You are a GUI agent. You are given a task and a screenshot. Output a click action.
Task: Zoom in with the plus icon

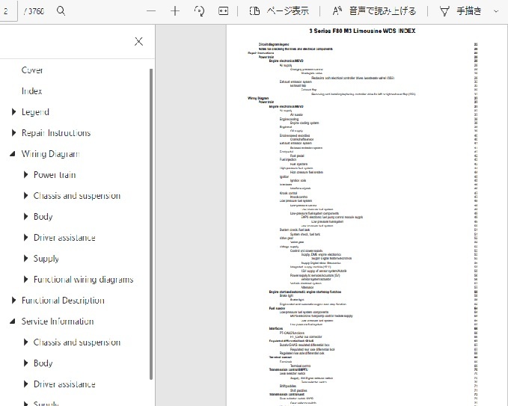pos(175,11)
